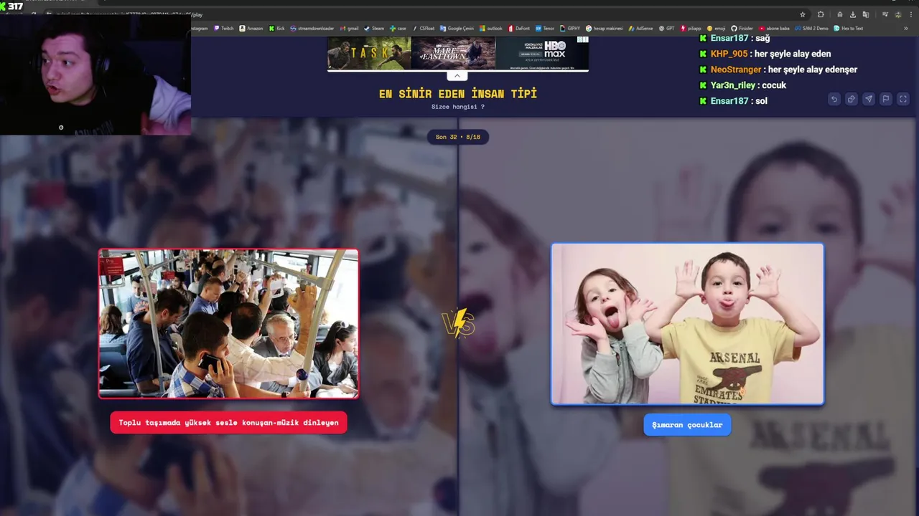Click the flag report icon
The height and width of the screenshot is (516, 919).
coord(885,99)
